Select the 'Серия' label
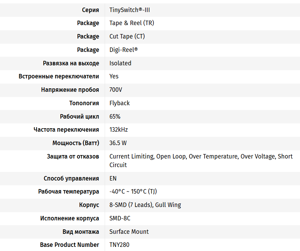The height and width of the screenshot is (251, 300). click(x=90, y=10)
